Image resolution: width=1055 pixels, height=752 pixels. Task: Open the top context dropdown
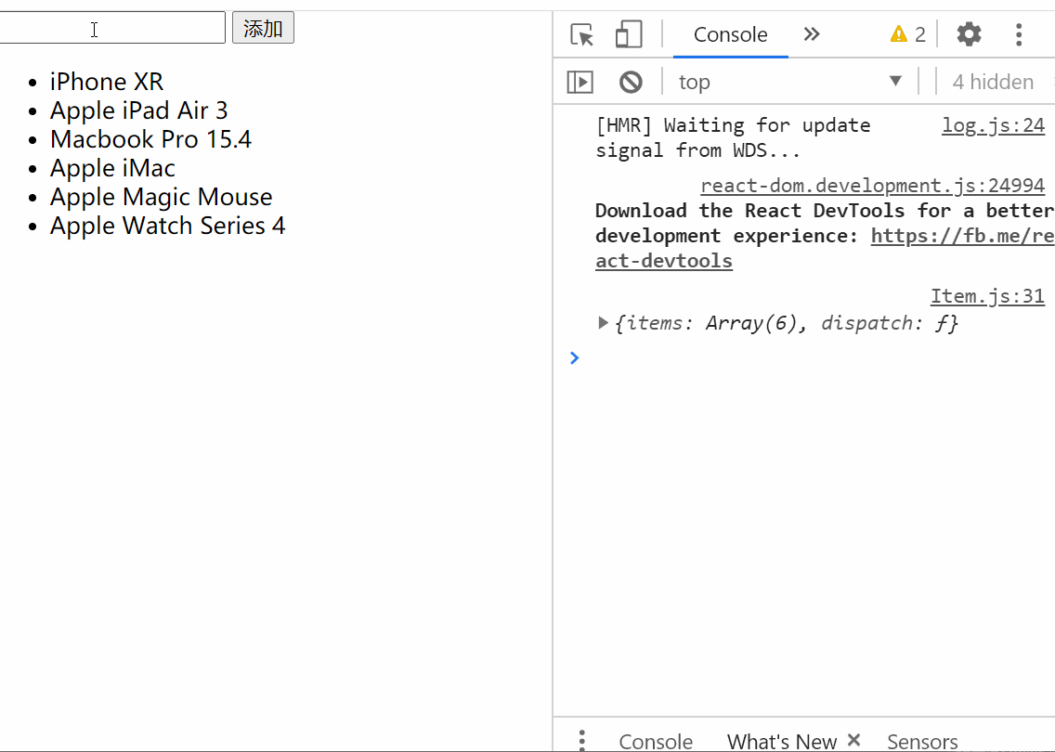point(790,82)
